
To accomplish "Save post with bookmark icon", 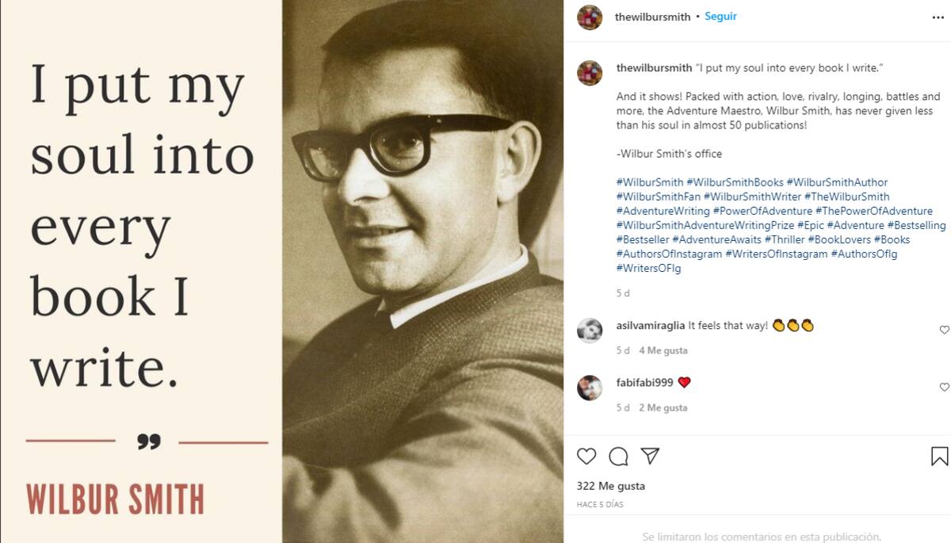I will (x=939, y=457).
